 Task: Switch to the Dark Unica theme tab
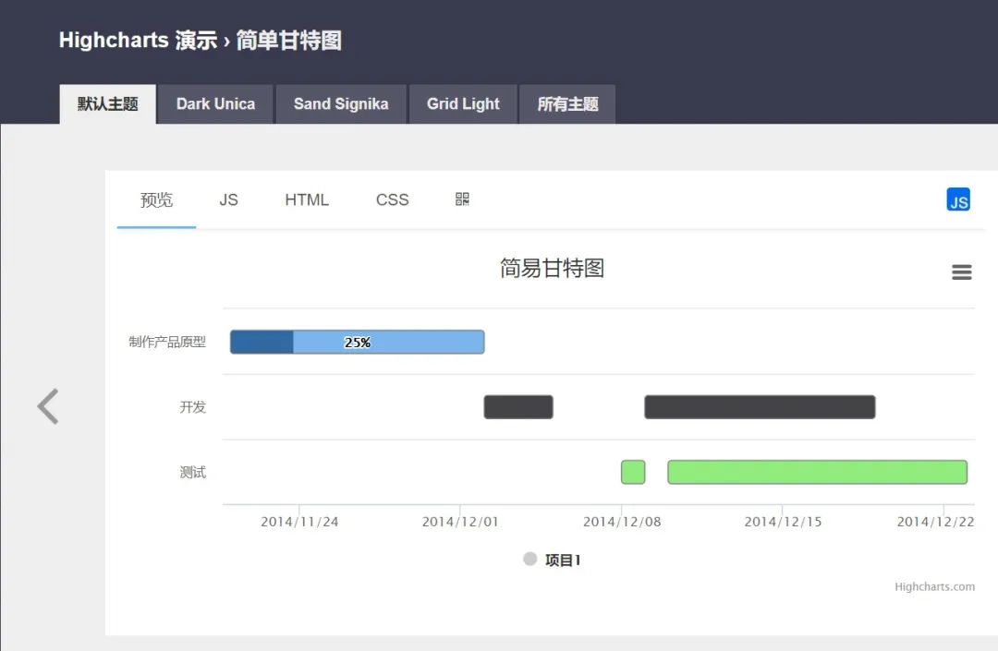215,104
